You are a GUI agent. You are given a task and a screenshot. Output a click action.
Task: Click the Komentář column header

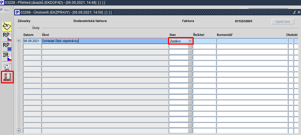coord(225,35)
